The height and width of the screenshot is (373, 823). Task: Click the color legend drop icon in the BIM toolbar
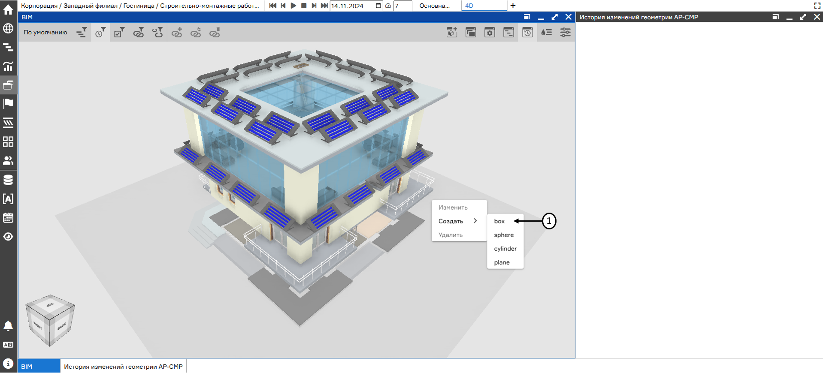point(546,33)
